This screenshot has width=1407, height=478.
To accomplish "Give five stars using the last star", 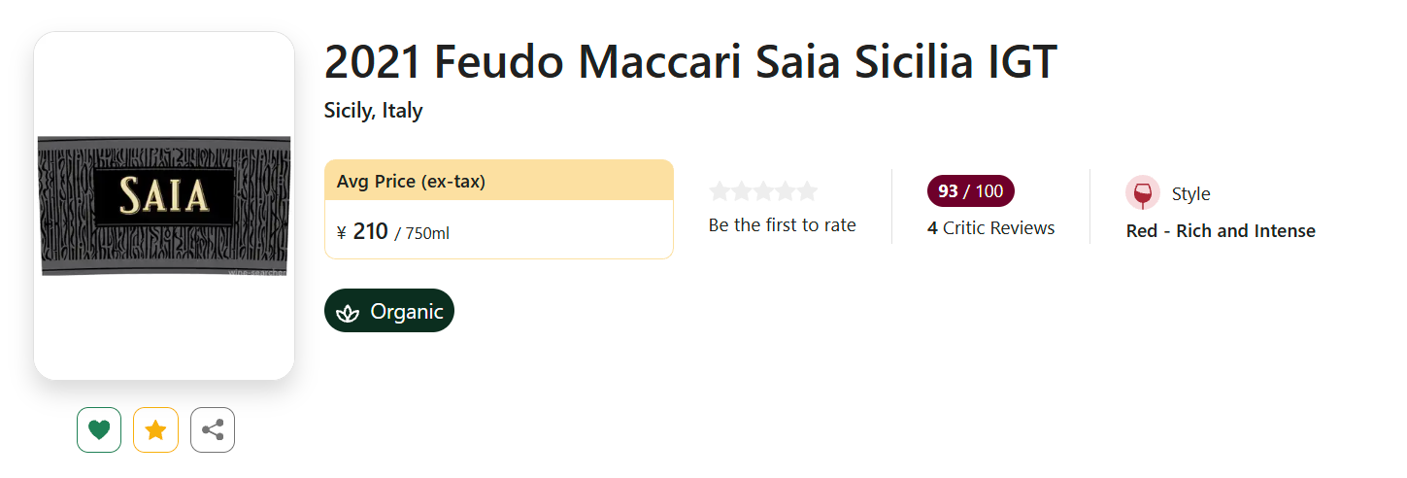I will click(x=807, y=191).
